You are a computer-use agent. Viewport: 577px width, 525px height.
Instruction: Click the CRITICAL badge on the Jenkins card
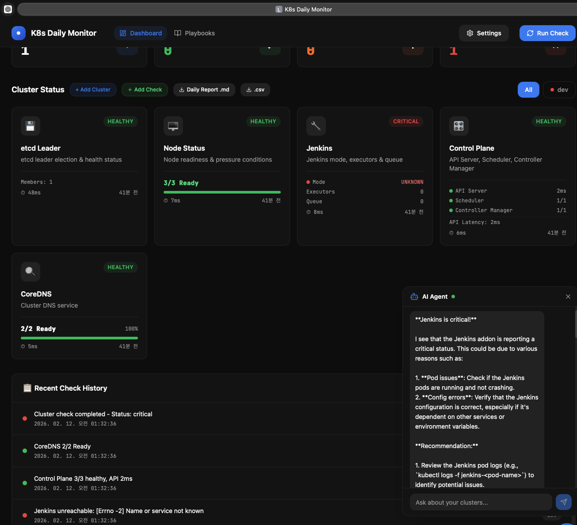[x=406, y=122]
